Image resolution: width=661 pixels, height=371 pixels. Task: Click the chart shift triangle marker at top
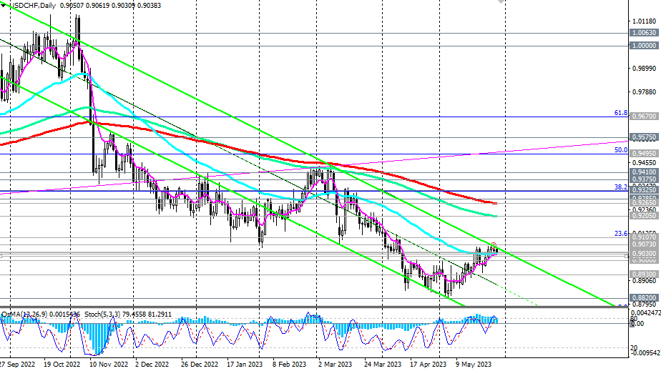(501, 1)
